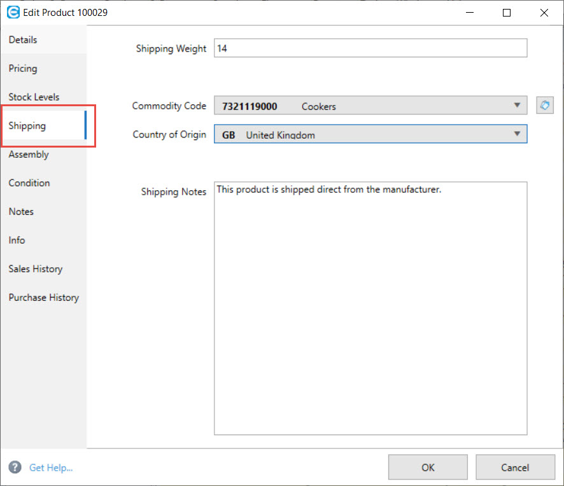
Task: Click the Cancel button
Action: 514,467
